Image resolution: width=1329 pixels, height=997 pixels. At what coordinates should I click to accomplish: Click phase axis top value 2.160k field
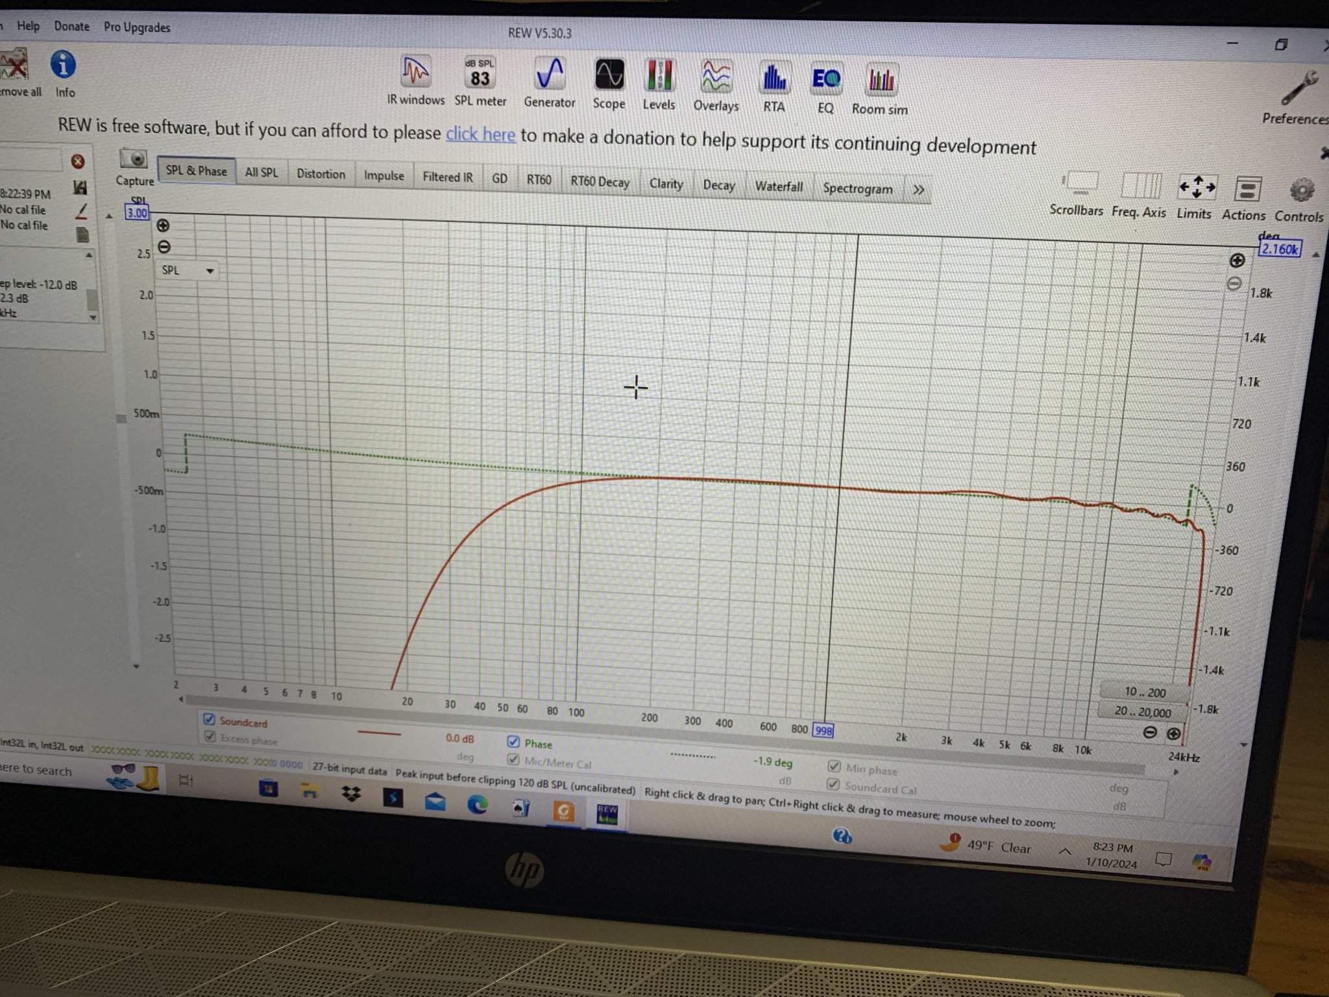pos(1279,249)
